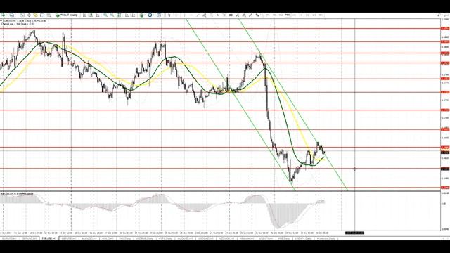Switch timeframe to M30

[x=288, y=15]
